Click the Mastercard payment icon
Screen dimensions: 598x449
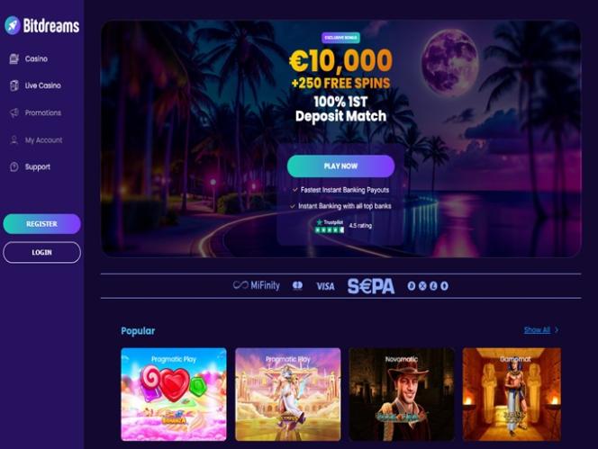(297, 285)
